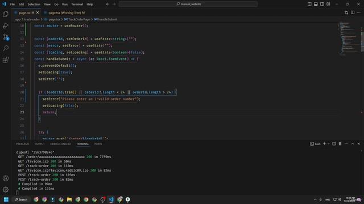
Task: Click the taskbar Search box
Action: 21,199
